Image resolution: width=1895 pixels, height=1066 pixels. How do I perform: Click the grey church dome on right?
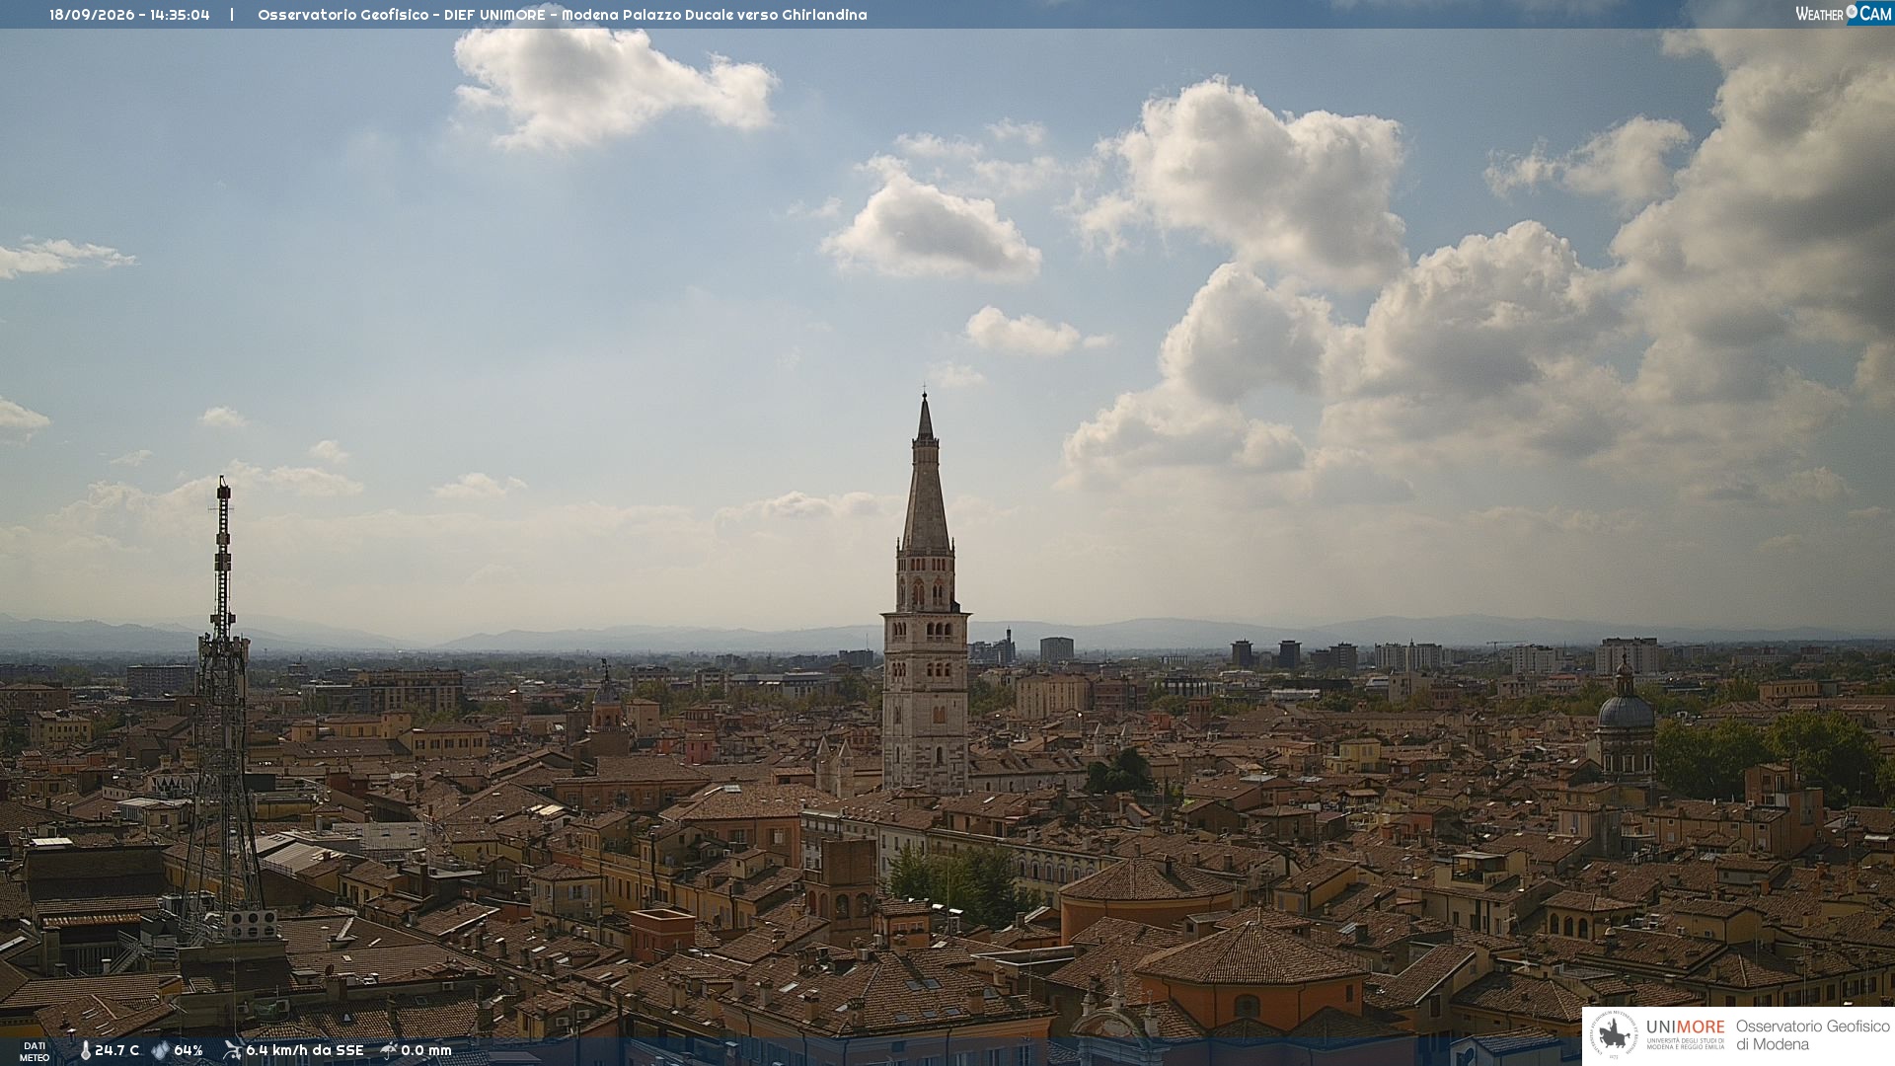point(1625,712)
